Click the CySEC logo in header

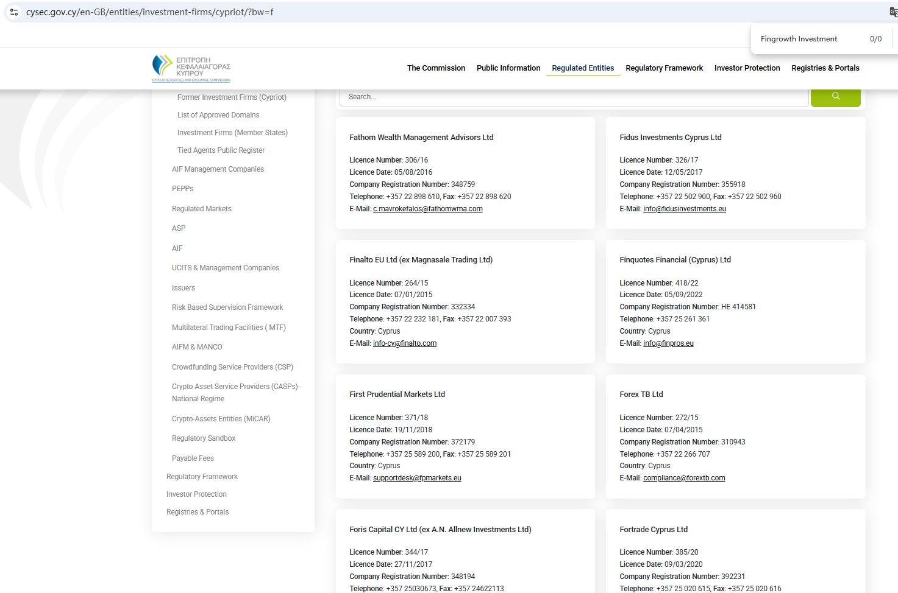(x=191, y=68)
